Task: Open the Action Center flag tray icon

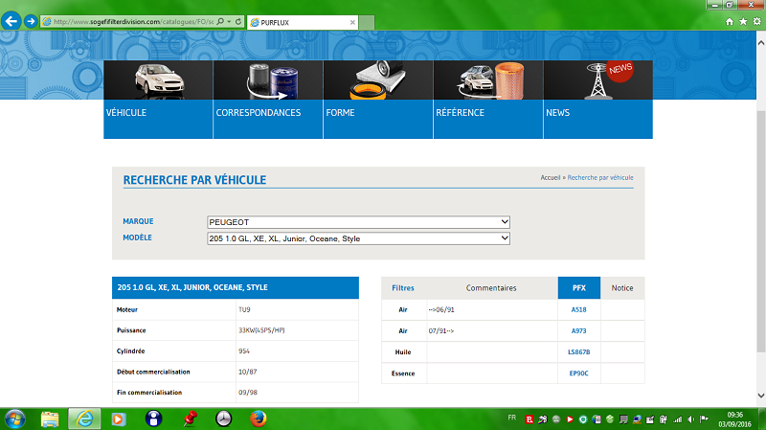Action: (x=704, y=419)
